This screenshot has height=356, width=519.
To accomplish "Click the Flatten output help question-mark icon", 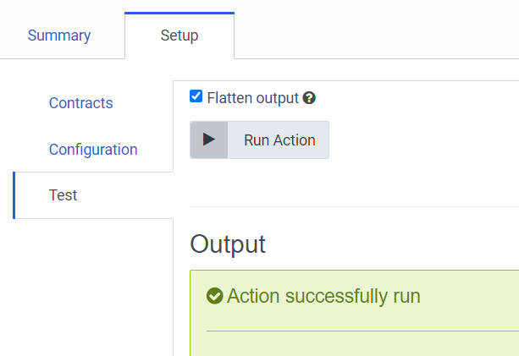I will (x=309, y=98).
